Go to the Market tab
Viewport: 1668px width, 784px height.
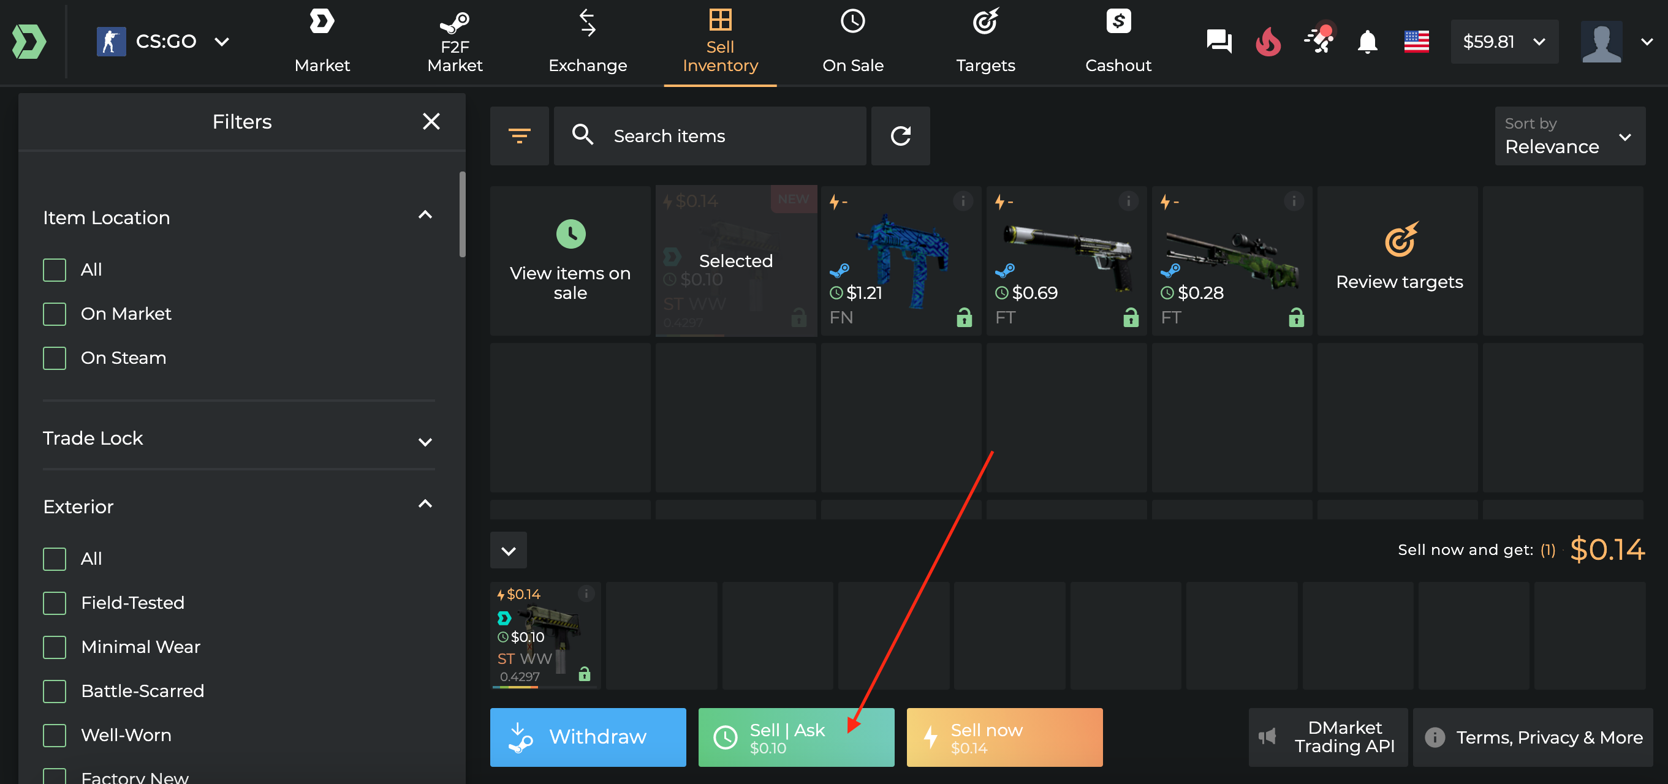click(x=322, y=42)
